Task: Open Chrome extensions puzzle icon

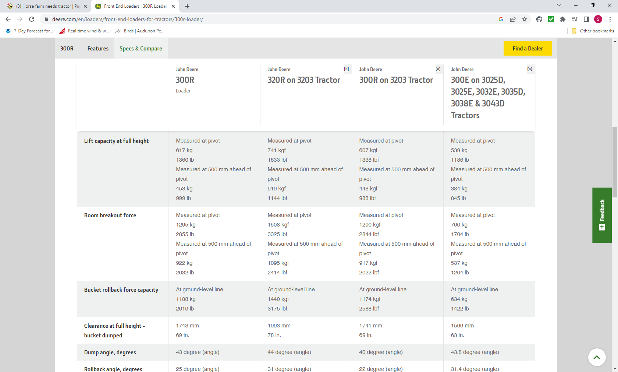Action: point(562,19)
